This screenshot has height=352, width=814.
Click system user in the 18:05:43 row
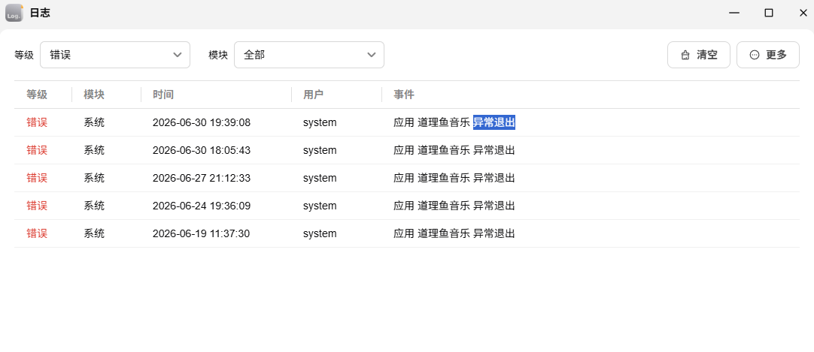pos(320,151)
